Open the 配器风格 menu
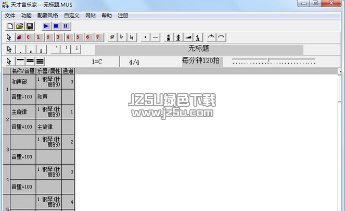This screenshot has height=211, width=345. 47,16
